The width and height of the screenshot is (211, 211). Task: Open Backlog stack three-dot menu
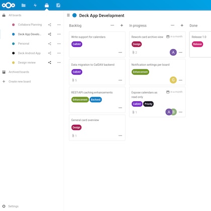tap(113, 26)
